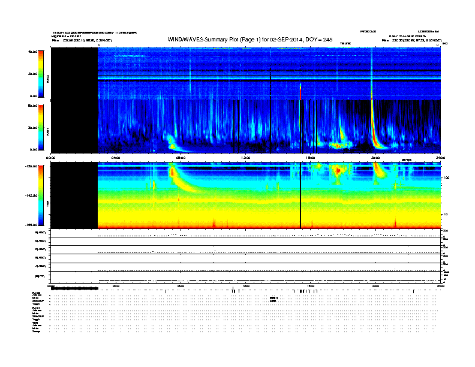Click the 04:00 tick label below RAD1 spectrogram
Image resolution: width=475 pixels, height=367 pixels.
tap(116, 158)
